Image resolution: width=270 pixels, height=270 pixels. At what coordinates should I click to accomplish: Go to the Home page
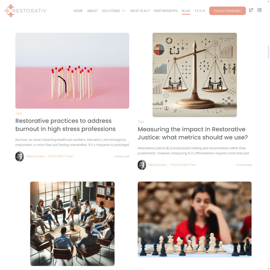point(78,11)
